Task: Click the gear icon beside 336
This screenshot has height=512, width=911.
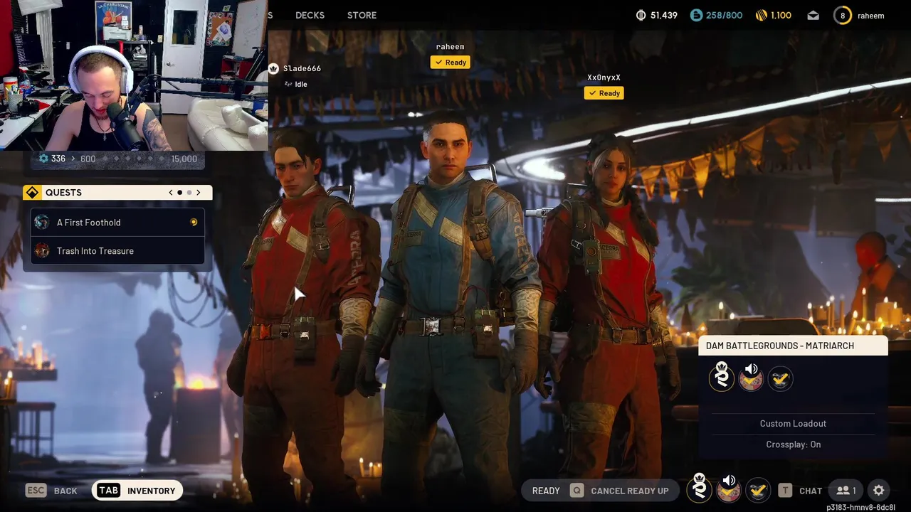Action: [43, 159]
